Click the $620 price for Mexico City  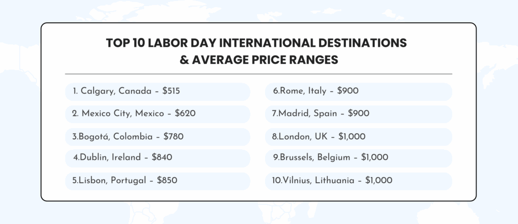pyautogui.click(x=185, y=114)
